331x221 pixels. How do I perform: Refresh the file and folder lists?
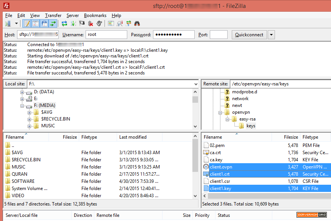[x=64, y=23]
